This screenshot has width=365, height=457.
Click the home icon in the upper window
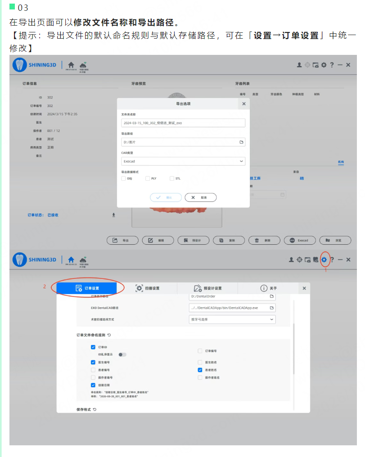click(71, 65)
